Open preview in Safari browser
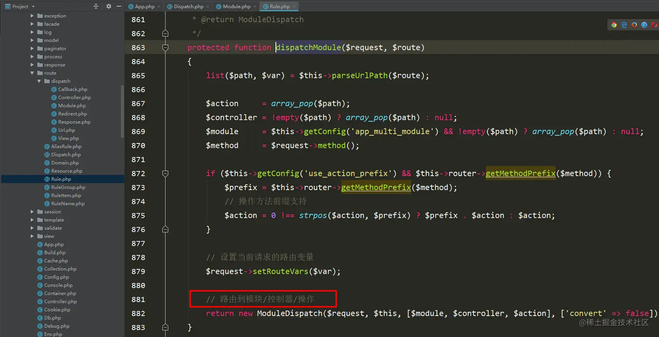 pyautogui.click(x=644, y=25)
